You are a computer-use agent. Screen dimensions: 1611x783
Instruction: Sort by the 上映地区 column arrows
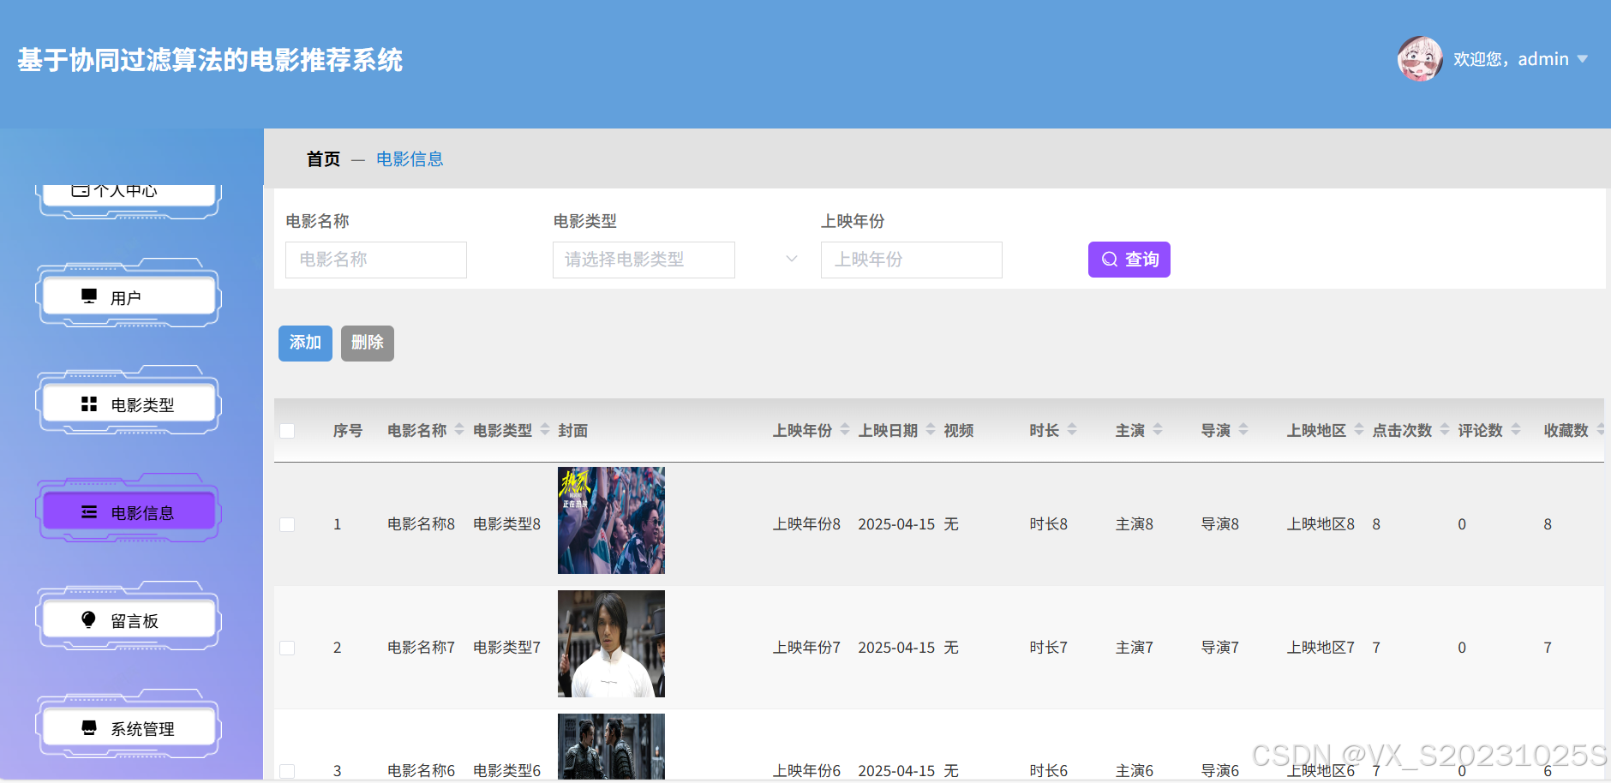tap(1359, 429)
